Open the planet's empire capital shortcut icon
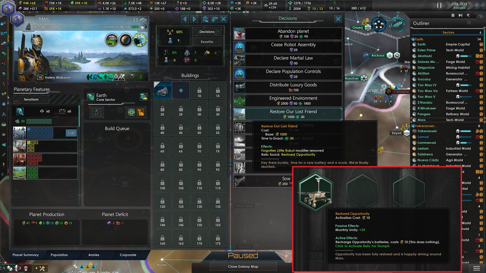Viewport: 486px width, 273px height. (x=205, y=19)
